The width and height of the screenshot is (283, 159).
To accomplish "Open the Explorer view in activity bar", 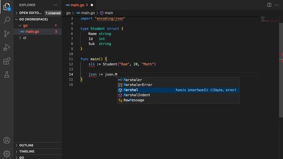I will click(7, 7).
